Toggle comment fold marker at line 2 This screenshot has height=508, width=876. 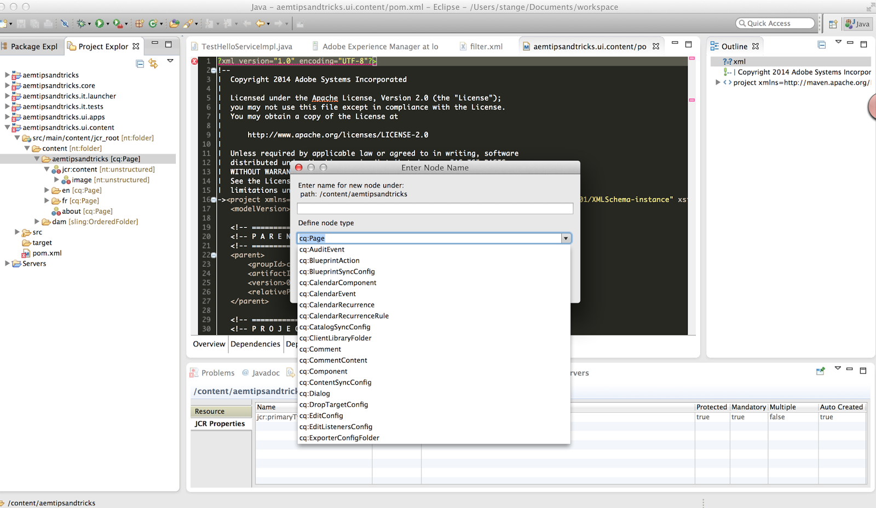[x=213, y=70]
